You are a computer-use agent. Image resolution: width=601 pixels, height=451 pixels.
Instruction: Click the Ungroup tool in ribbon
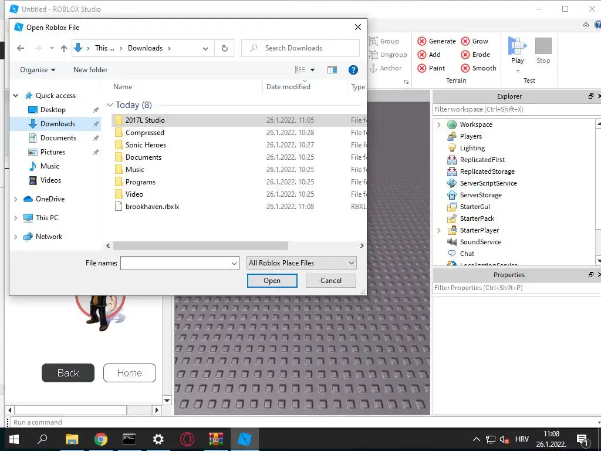pos(388,55)
